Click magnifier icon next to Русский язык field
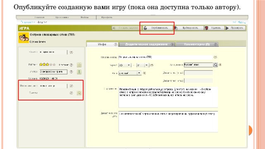 [x=215, y=65]
